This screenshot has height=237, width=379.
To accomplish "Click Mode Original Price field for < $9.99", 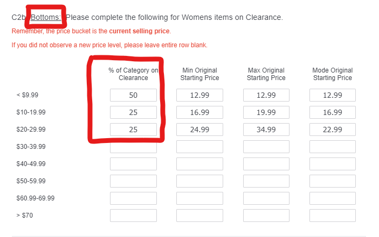I will pos(333,95).
